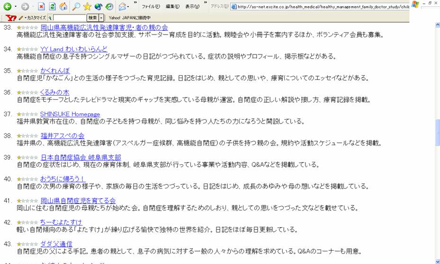Go to the home page via house icon
This screenshot has width=440, height=264.
63,6
